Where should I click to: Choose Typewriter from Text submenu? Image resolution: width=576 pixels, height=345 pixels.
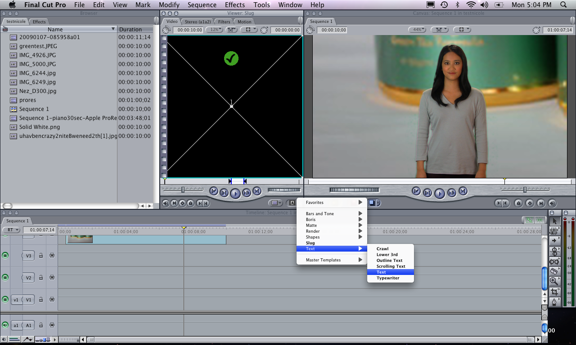[388, 278]
